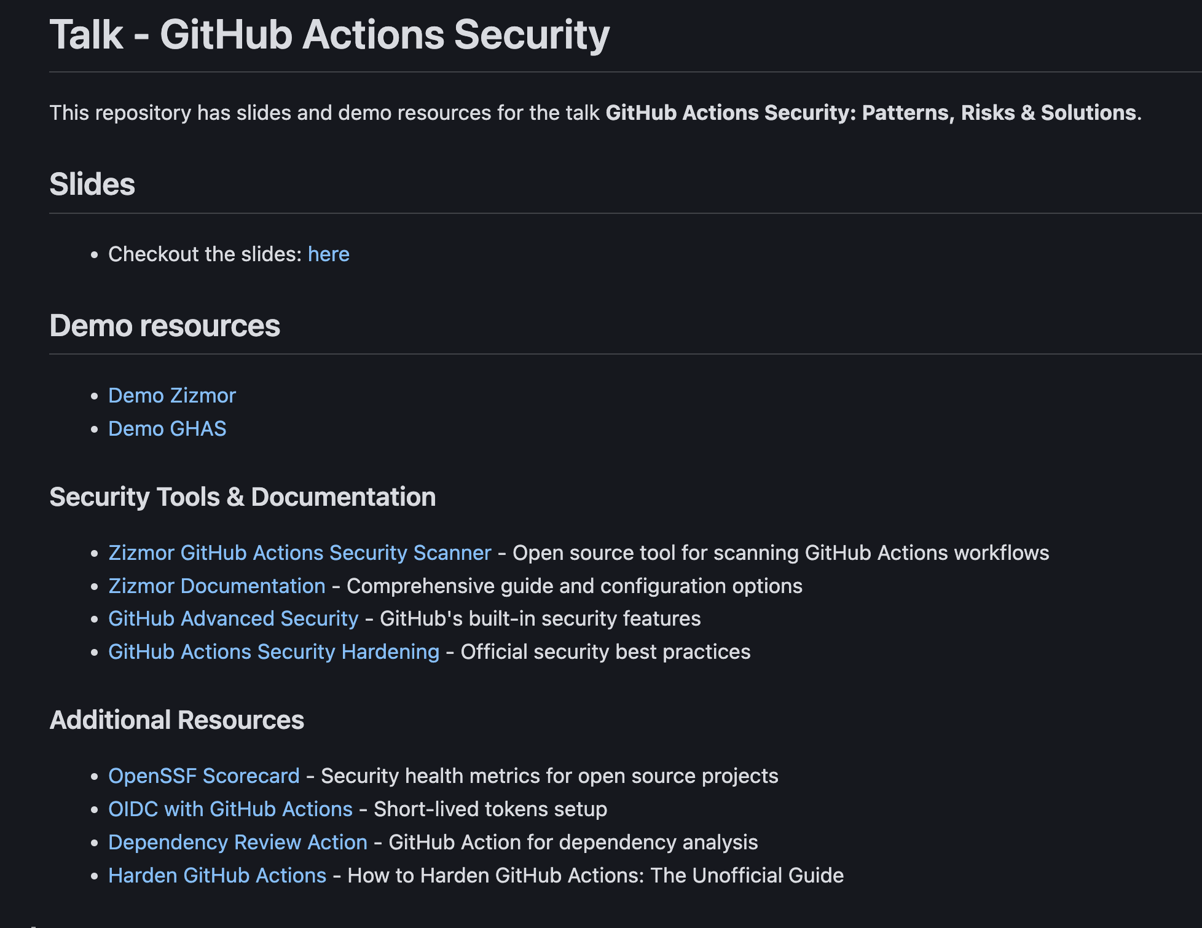Click the Security Tools & Documentation heading
Image resolution: width=1202 pixels, height=928 pixels.
243,497
